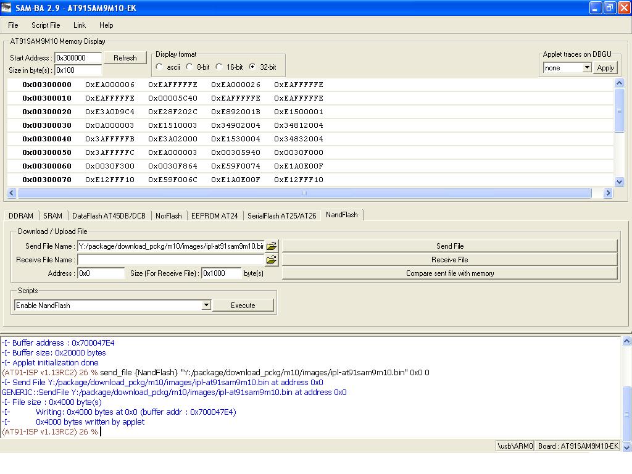This screenshot has width=632, height=474.
Task: Switch to the SerialFlash AT25/AT26 tab
Action: [281, 215]
